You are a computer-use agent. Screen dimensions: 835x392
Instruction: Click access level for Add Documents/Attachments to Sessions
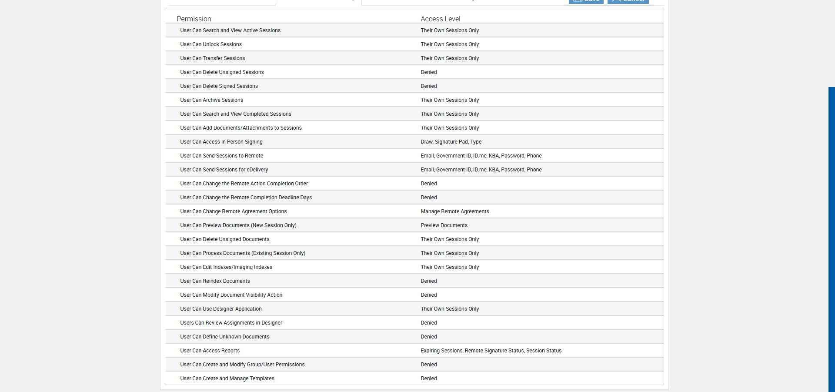[450, 128]
